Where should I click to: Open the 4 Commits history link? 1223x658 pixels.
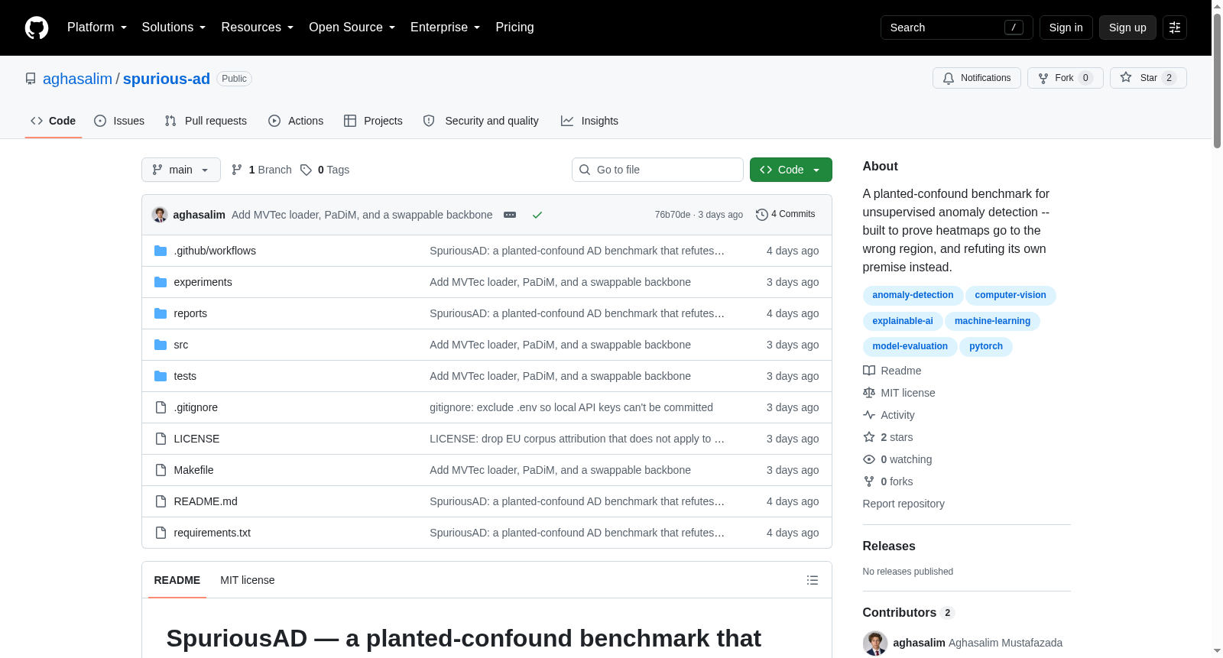tap(786, 215)
